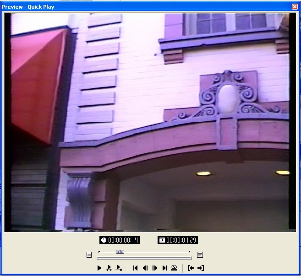Jump to last frame button
The image size is (301, 276).
pyautogui.click(x=164, y=268)
